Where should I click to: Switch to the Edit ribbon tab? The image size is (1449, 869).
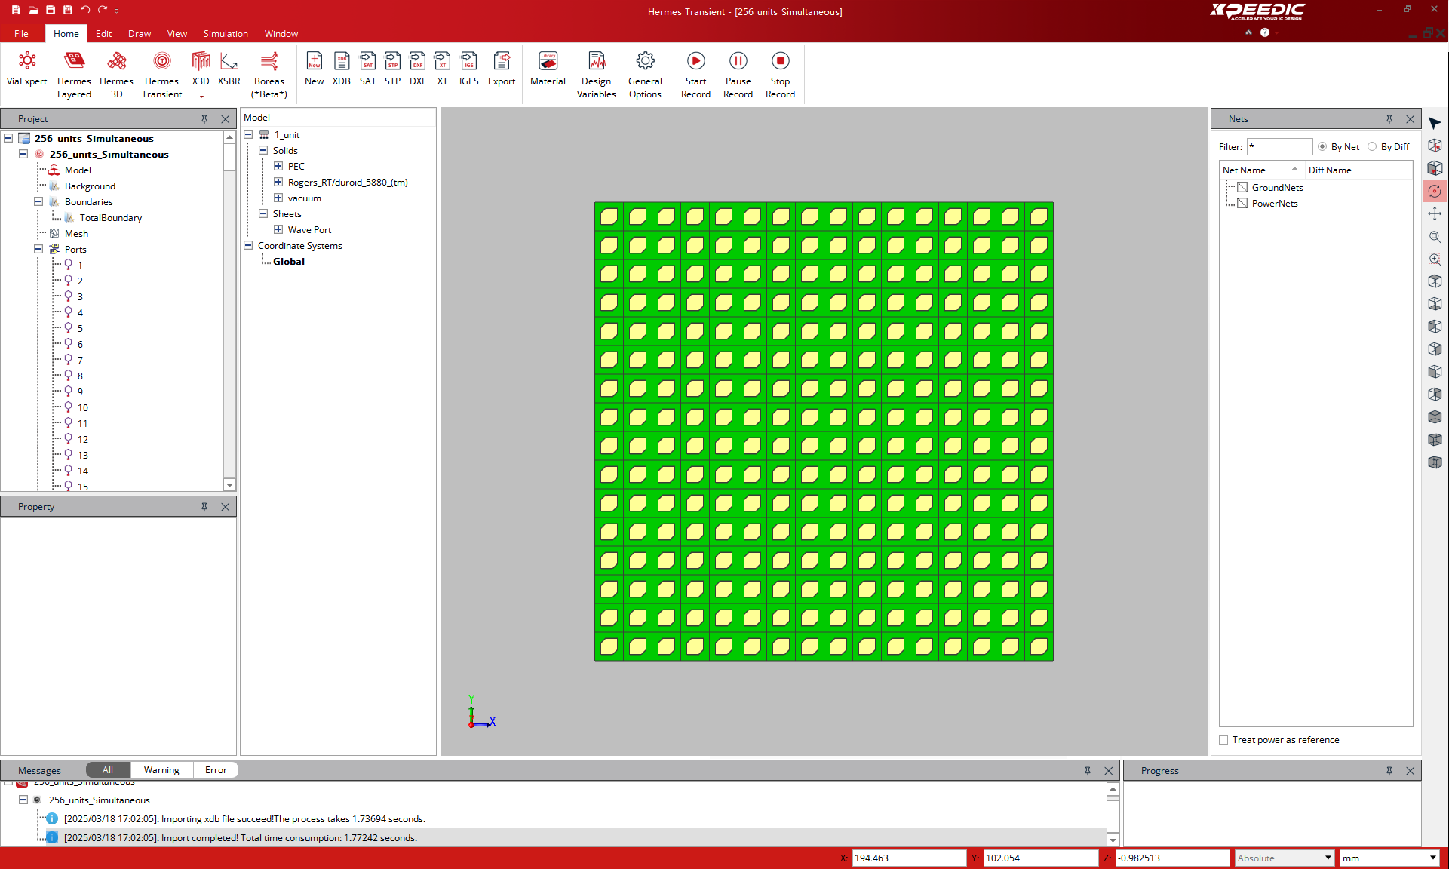point(104,34)
